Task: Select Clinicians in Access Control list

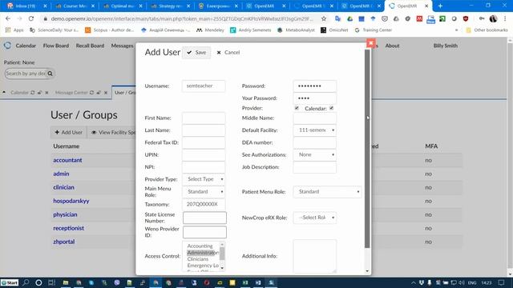Action: pyautogui.click(x=198, y=259)
